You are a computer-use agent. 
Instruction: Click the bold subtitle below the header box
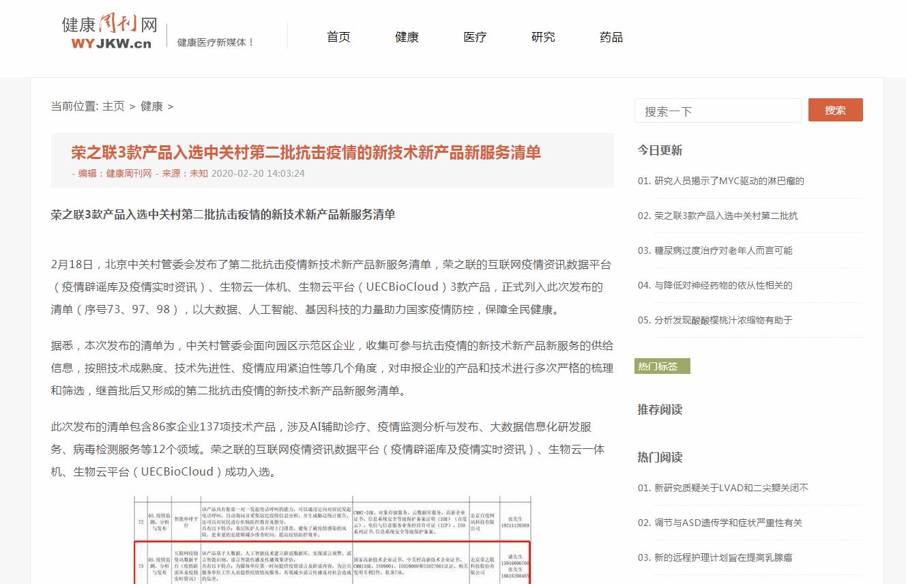(223, 214)
